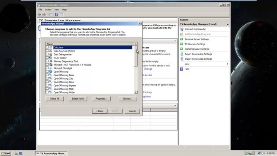Click the OpenOffice.org globe icon
Screen dimensions: 277x156
point(51,71)
